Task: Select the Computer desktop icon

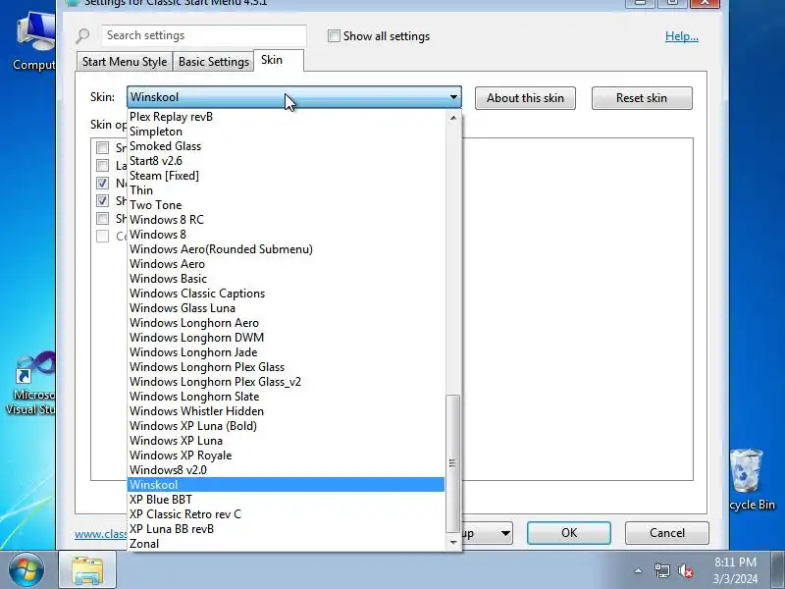Action: point(35,41)
